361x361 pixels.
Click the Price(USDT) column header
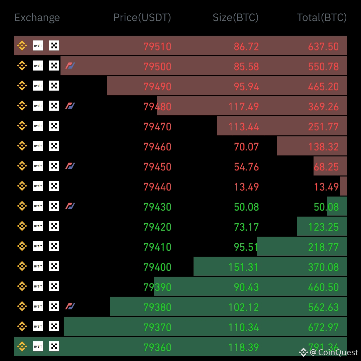[142, 18]
